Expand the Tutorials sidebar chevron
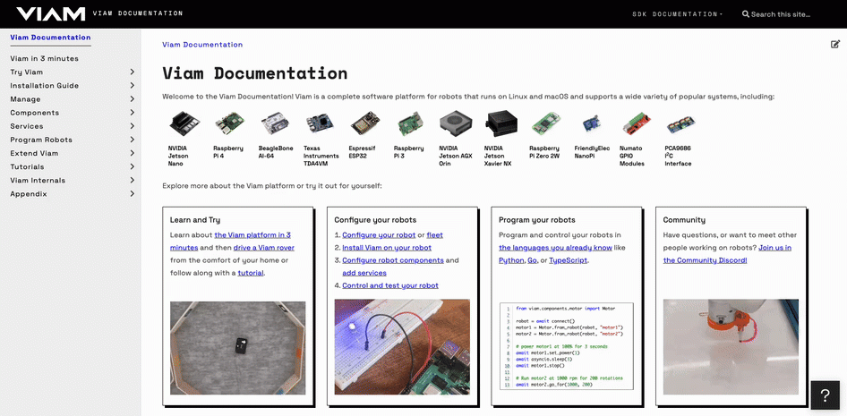 point(132,166)
